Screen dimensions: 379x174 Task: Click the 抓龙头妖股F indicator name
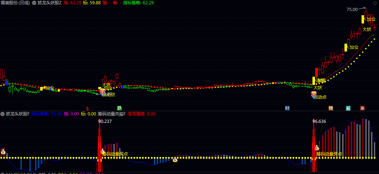coord(18,114)
